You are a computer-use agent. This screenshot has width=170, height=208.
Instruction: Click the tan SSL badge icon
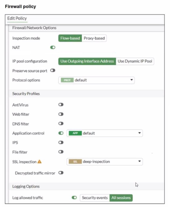[x=75, y=162]
